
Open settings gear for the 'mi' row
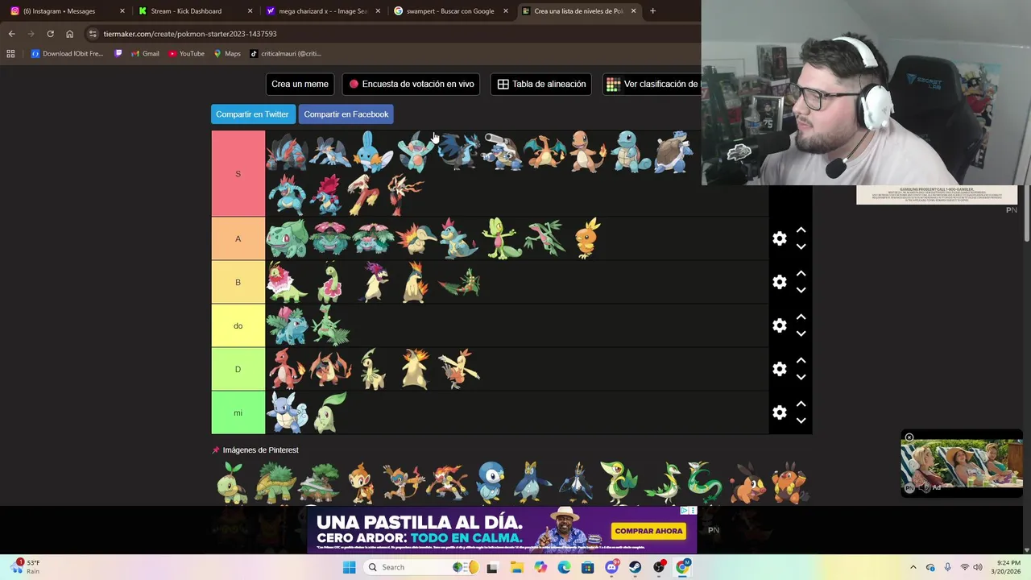(779, 412)
